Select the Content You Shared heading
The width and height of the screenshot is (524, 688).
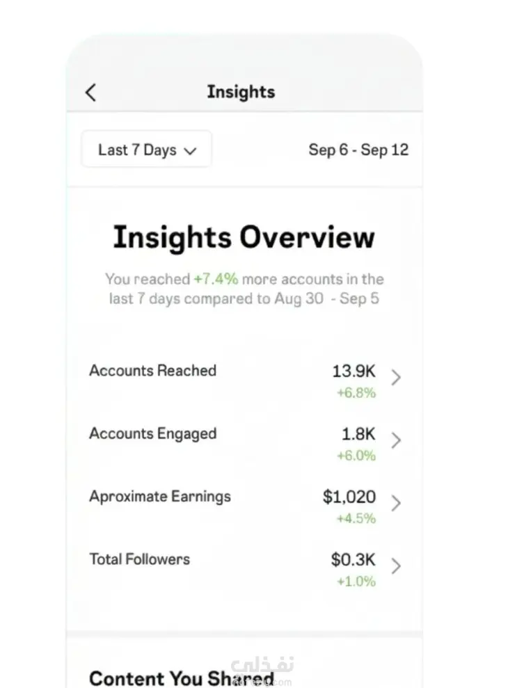[x=182, y=678]
